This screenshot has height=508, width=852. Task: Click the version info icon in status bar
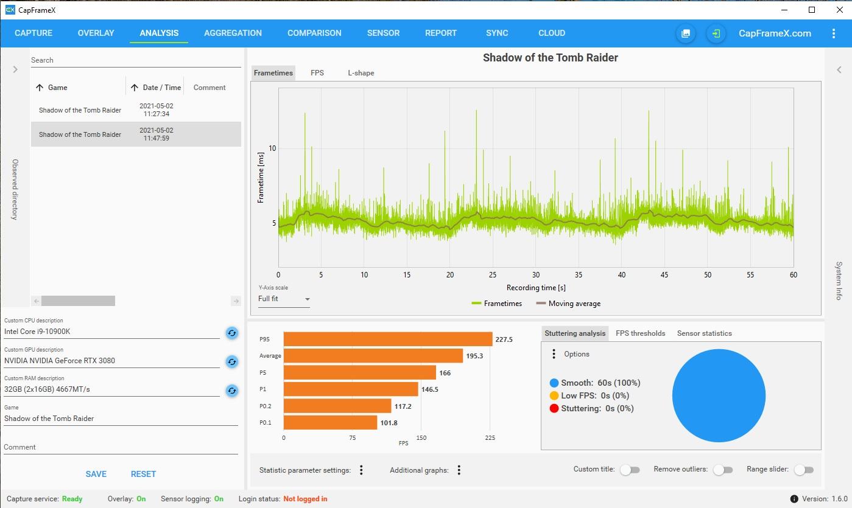[x=794, y=499]
